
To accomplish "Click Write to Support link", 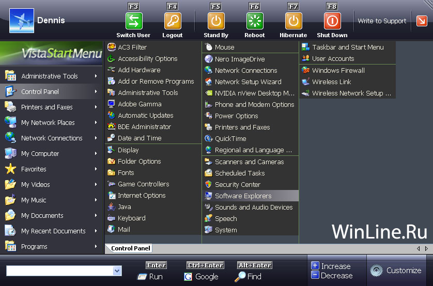I will tap(382, 21).
